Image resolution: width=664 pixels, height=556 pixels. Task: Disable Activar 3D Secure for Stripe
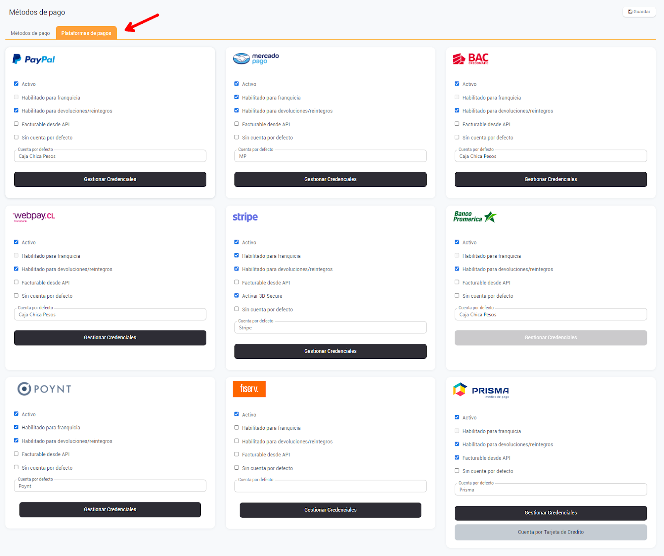coord(237,296)
